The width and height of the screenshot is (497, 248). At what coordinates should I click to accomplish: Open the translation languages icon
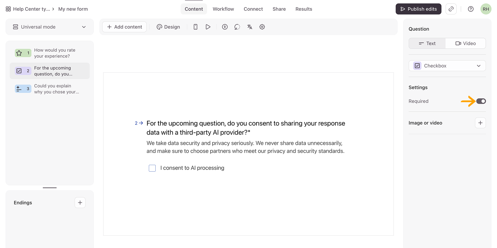coord(250,27)
